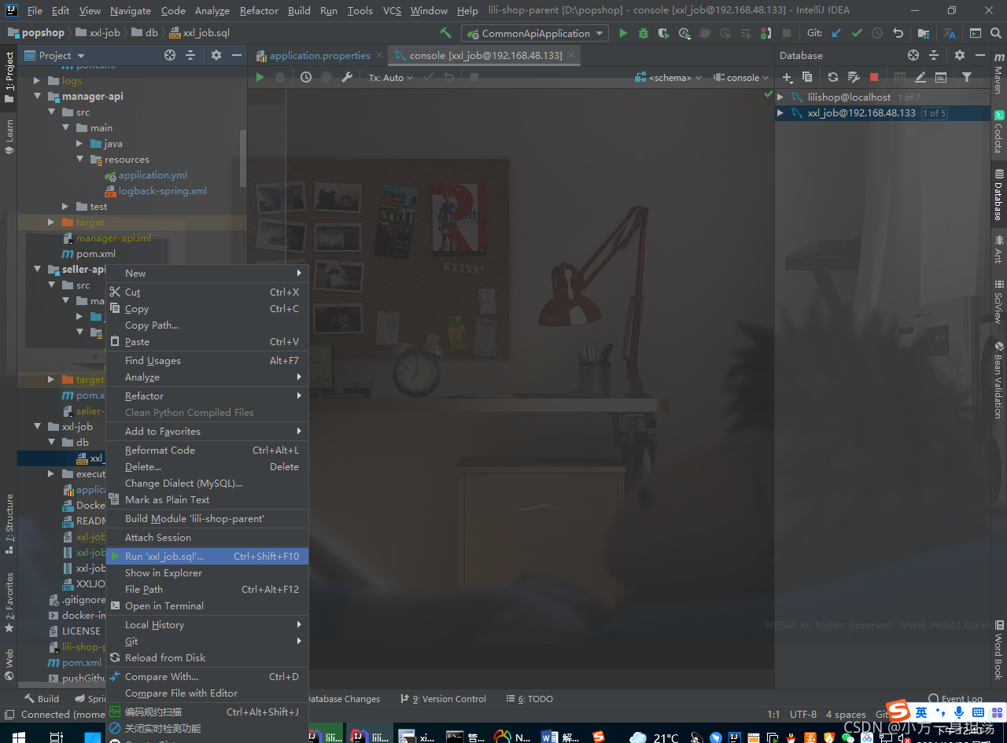Screen dimensions: 1007x743
Task: Toggle the Maven tool window
Action: 998,73
